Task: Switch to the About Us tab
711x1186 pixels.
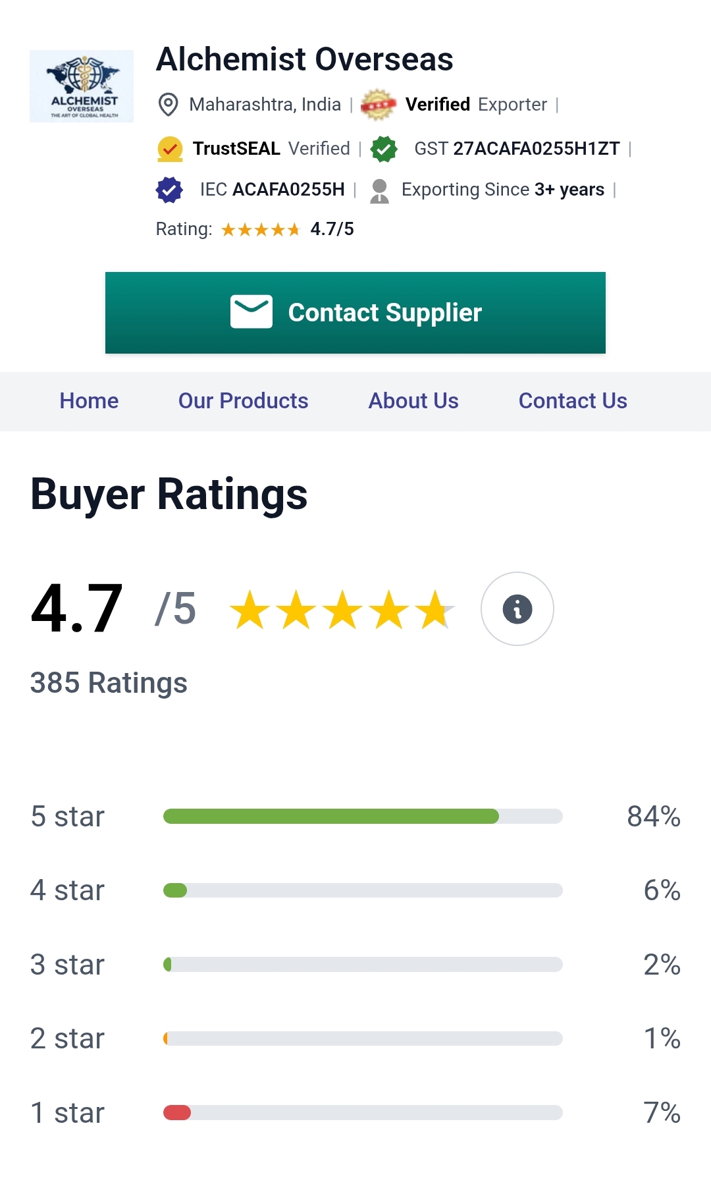Action: pyautogui.click(x=413, y=401)
